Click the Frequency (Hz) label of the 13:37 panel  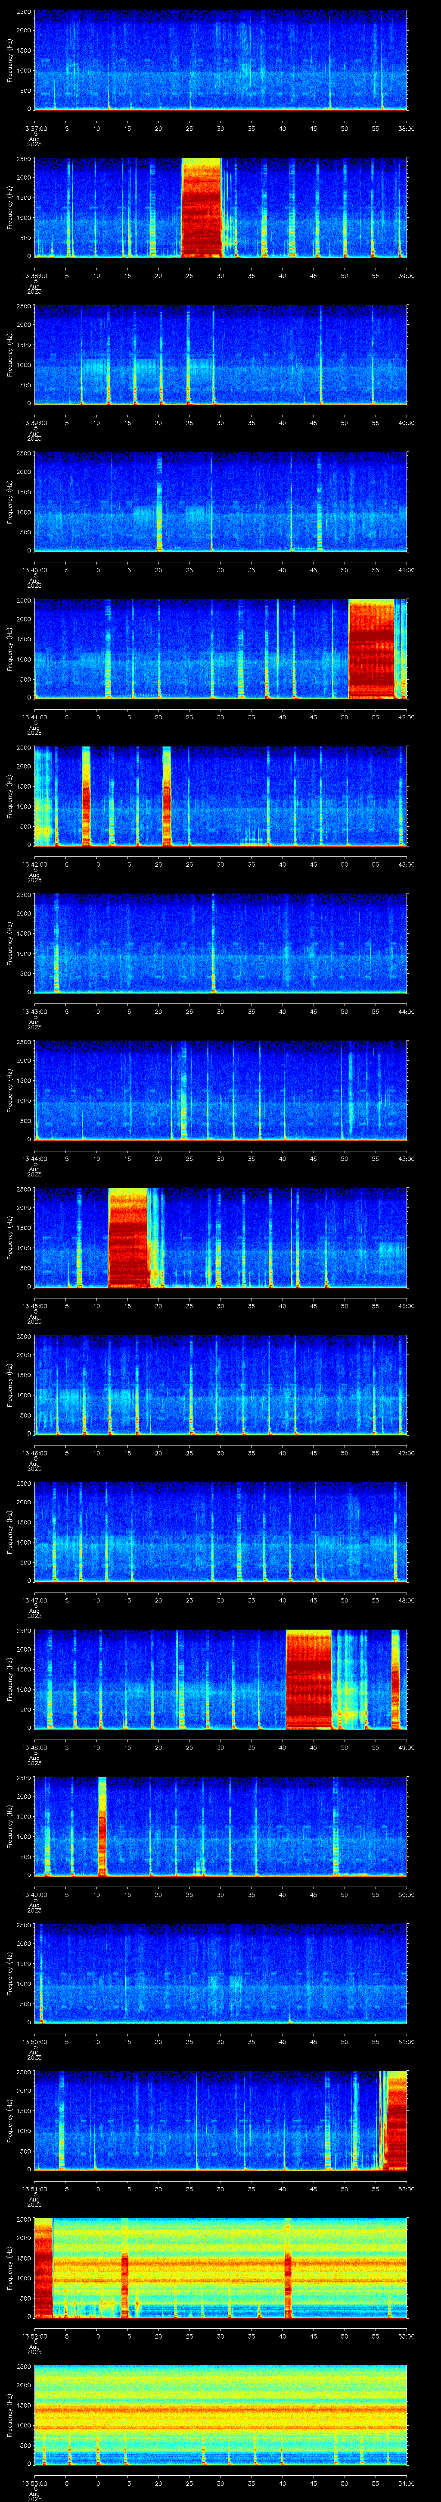pyautogui.click(x=10, y=60)
